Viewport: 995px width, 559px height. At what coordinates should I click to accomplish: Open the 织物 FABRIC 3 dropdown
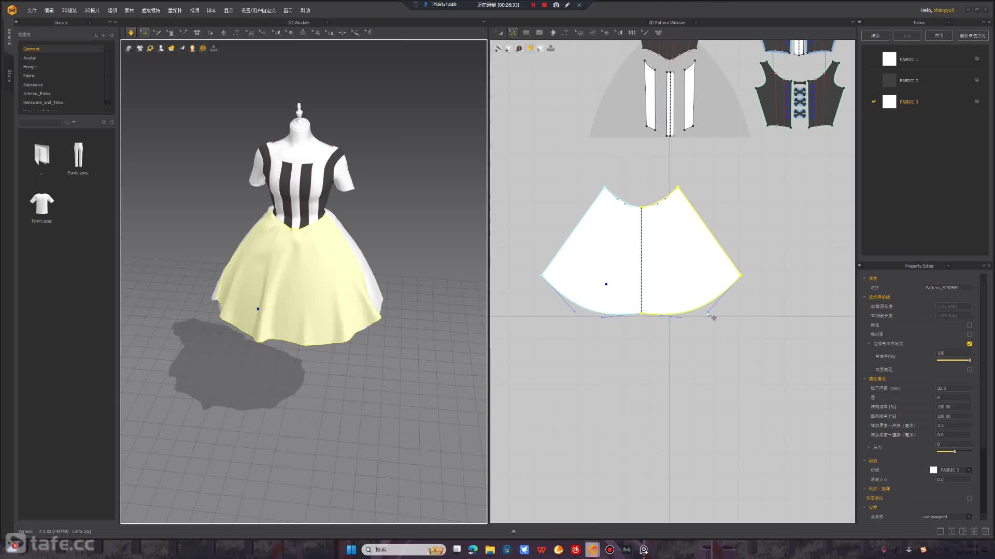pos(969,470)
